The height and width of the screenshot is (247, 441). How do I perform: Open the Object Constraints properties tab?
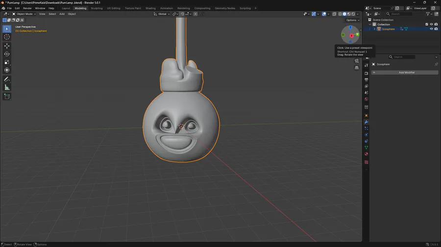pos(366,141)
